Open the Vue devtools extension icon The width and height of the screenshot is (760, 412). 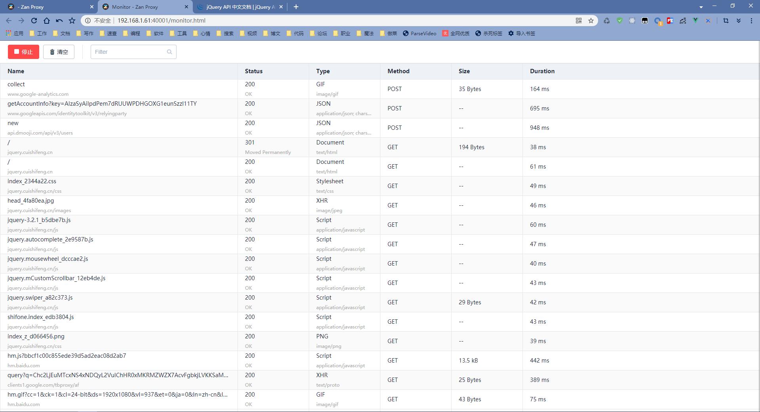[695, 21]
